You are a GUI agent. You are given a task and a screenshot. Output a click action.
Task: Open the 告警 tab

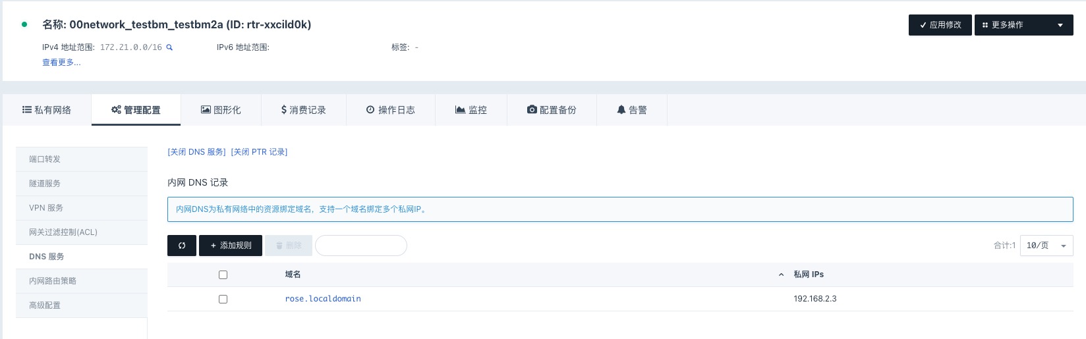click(x=631, y=110)
